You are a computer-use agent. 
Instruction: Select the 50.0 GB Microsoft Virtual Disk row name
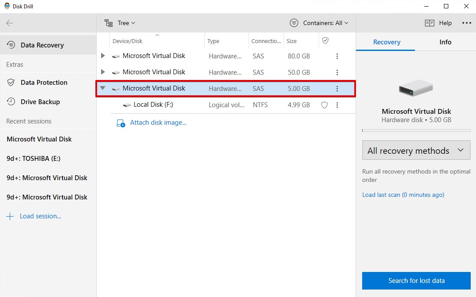154,72
